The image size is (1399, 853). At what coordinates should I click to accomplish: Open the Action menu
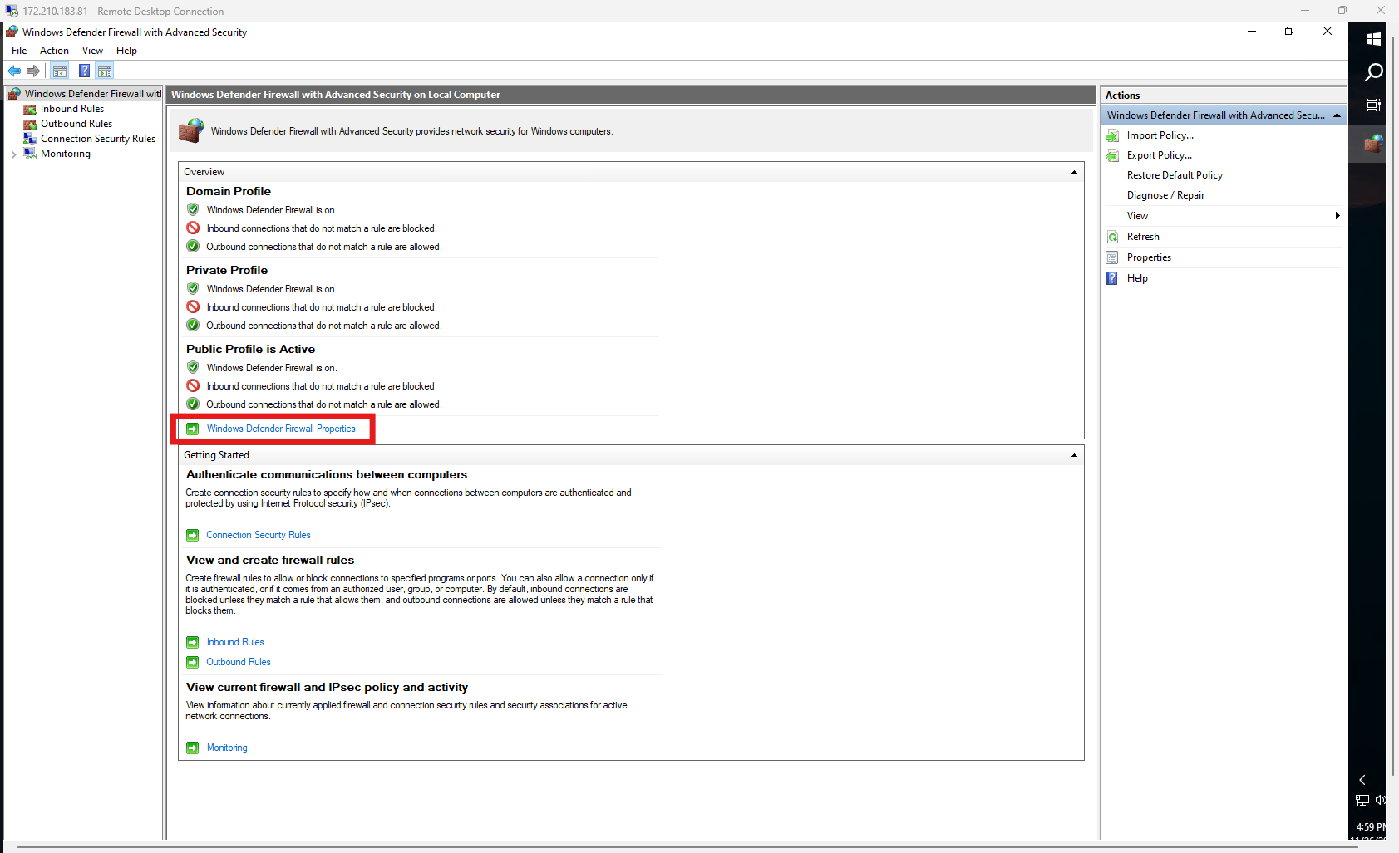[x=54, y=51]
